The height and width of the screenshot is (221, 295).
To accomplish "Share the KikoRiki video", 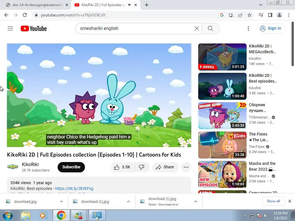I will [165, 167].
